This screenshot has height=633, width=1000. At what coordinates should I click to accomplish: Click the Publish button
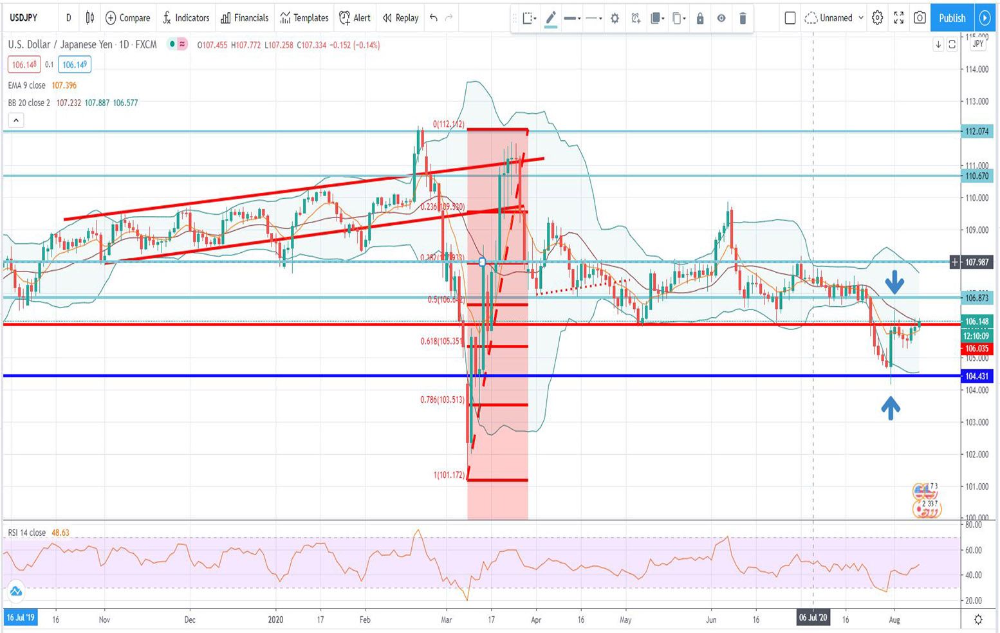pos(952,18)
